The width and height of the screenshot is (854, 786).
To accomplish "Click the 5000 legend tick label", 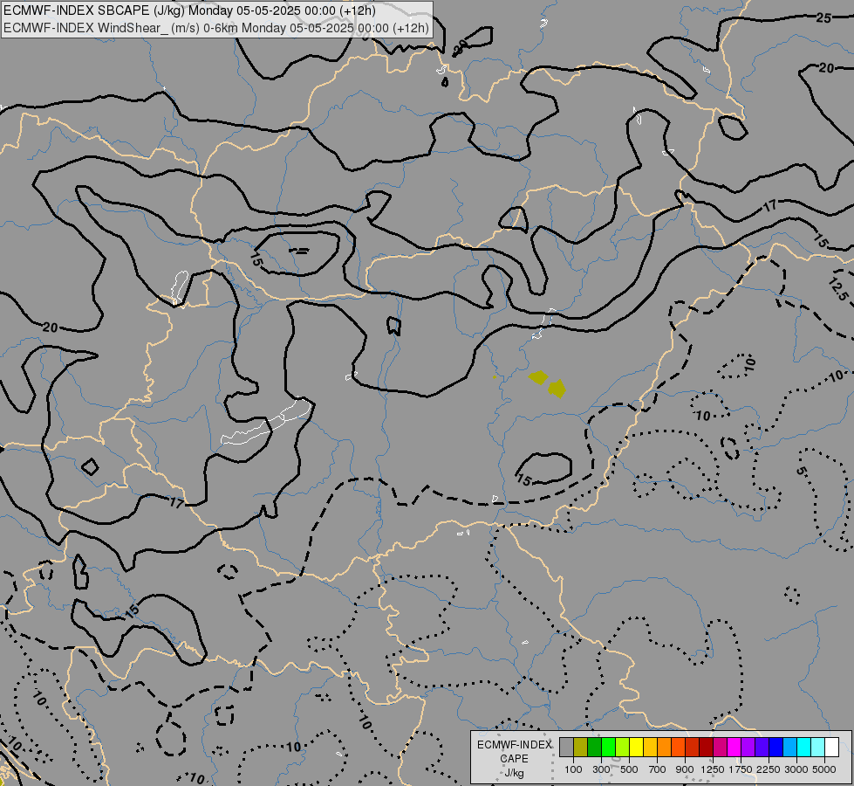I will (824, 769).
